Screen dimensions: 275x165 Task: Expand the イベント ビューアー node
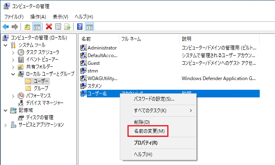pos(13,60)
